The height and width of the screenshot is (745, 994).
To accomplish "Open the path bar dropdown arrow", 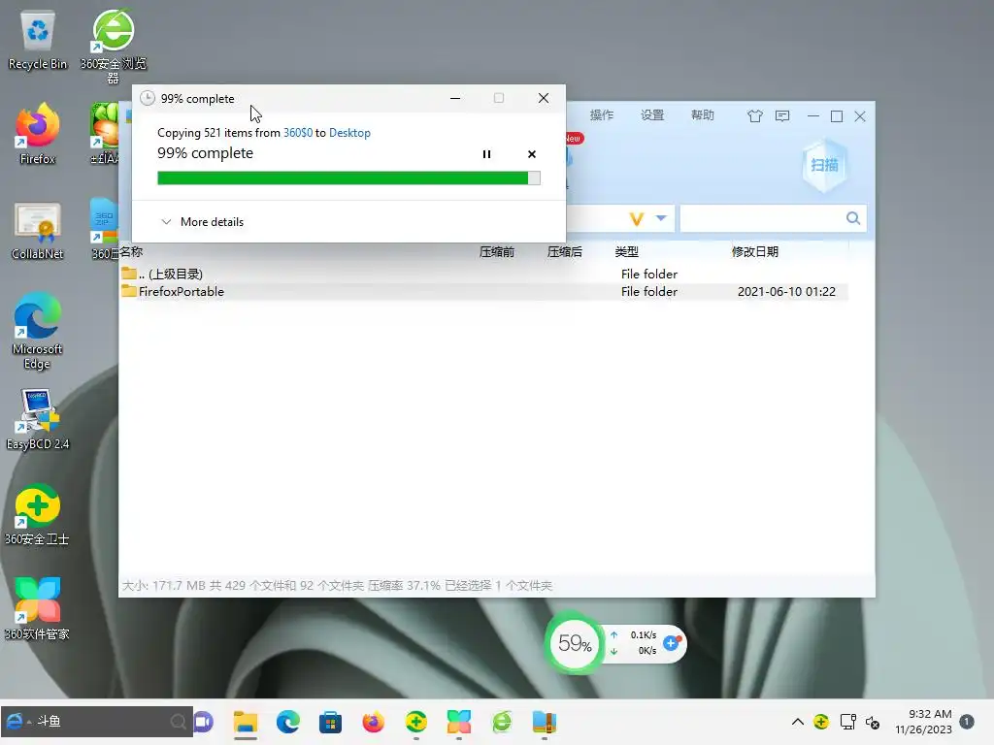I will click(661, 218).
